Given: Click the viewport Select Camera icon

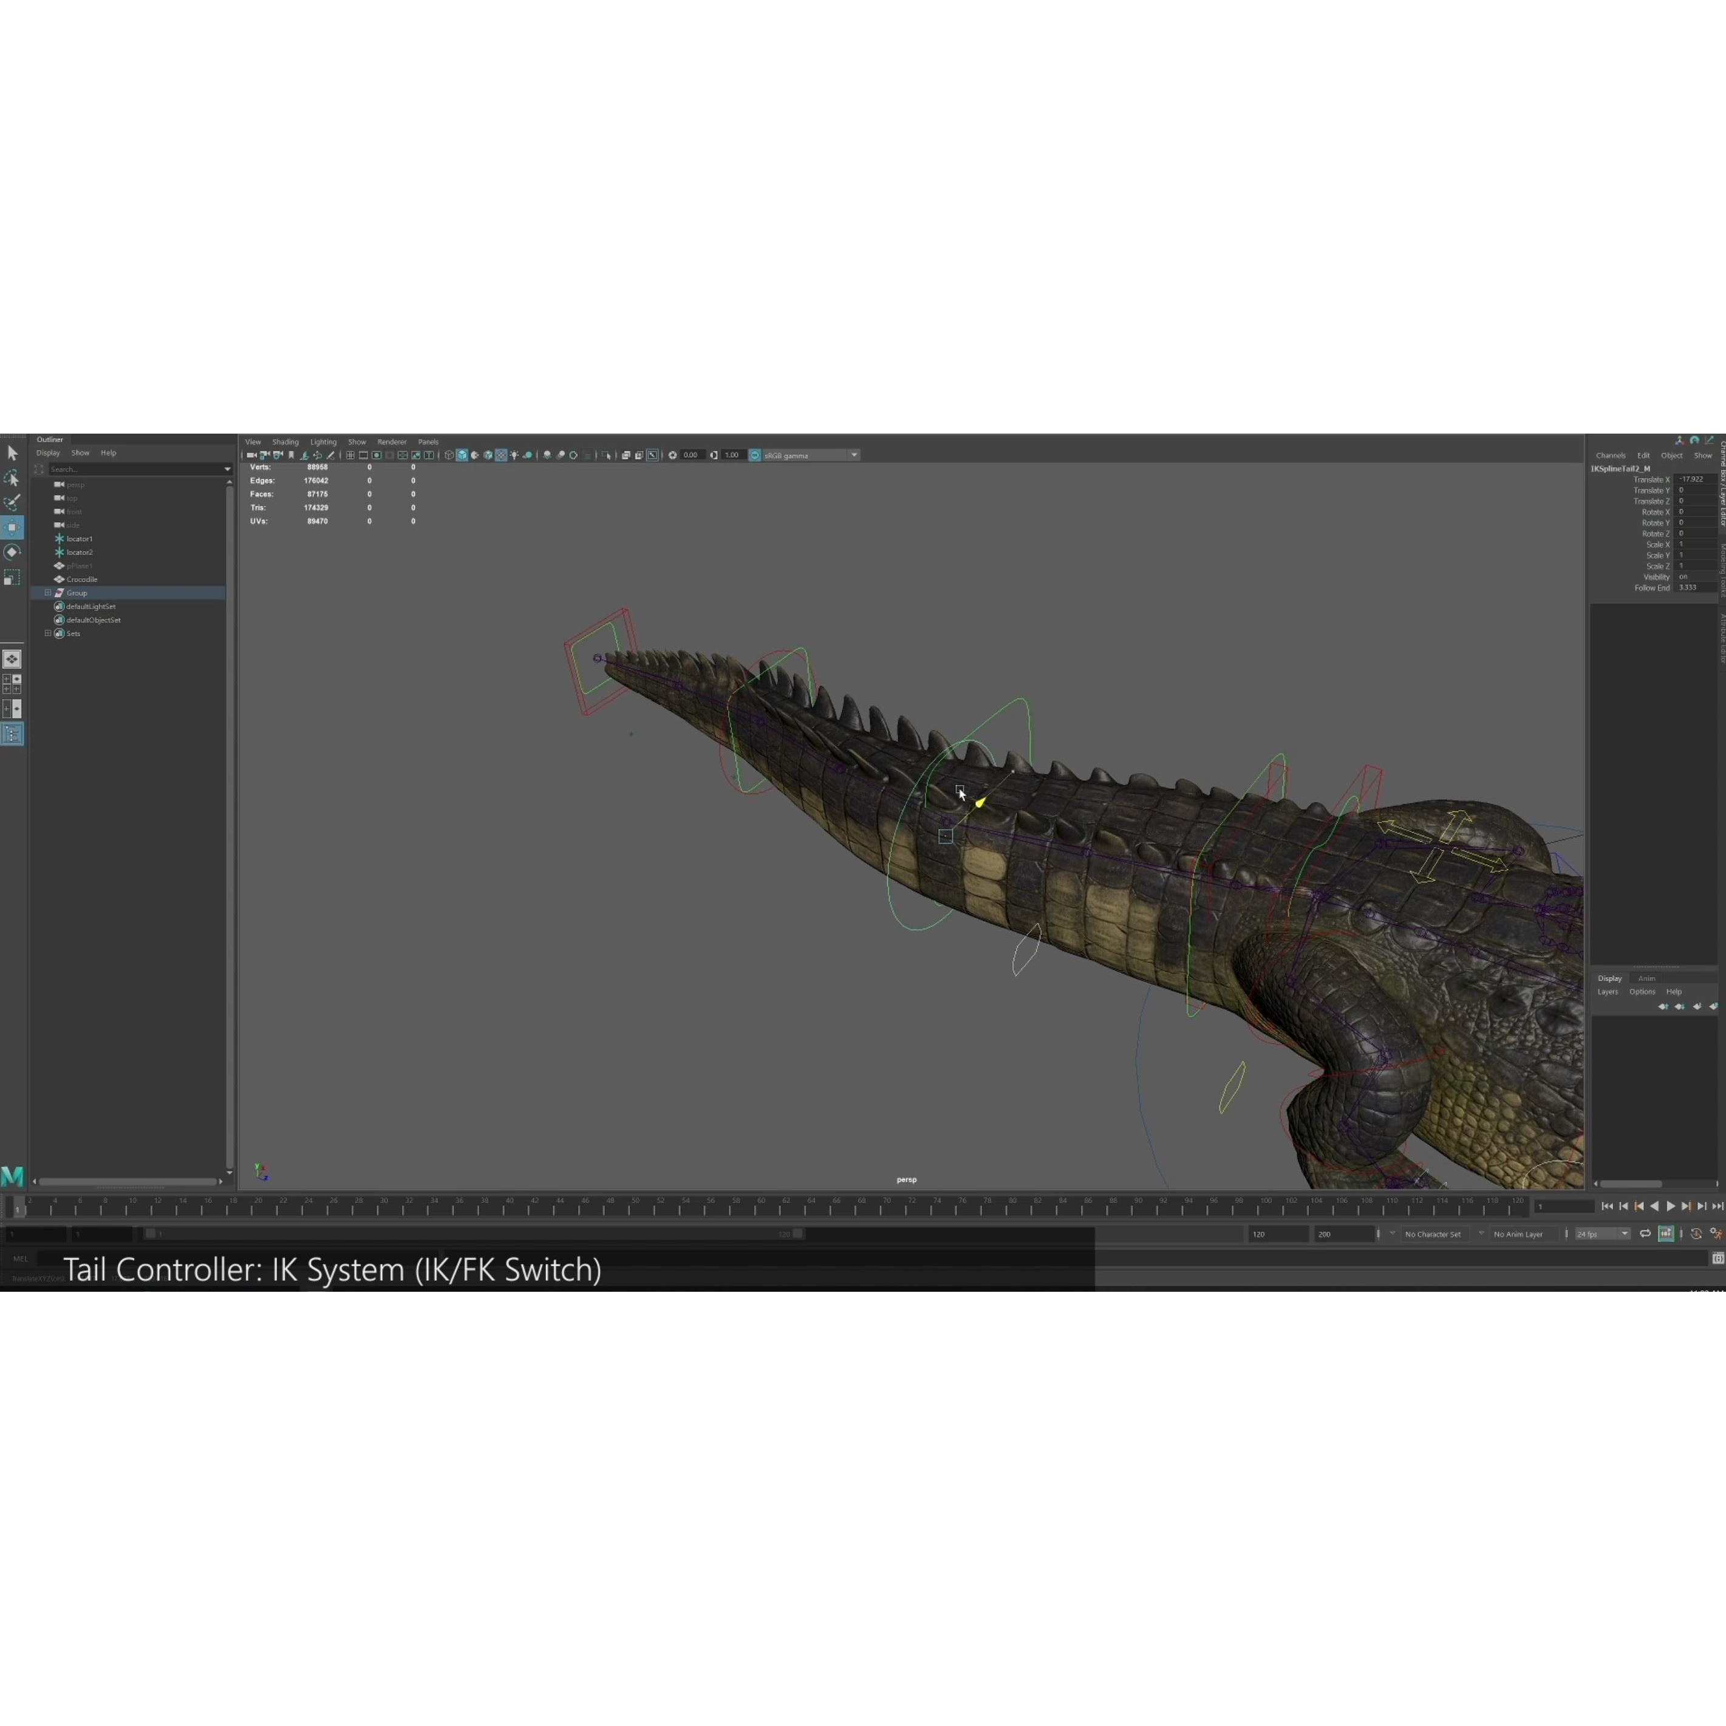Looking at the screenshot, I should (252, 455).
